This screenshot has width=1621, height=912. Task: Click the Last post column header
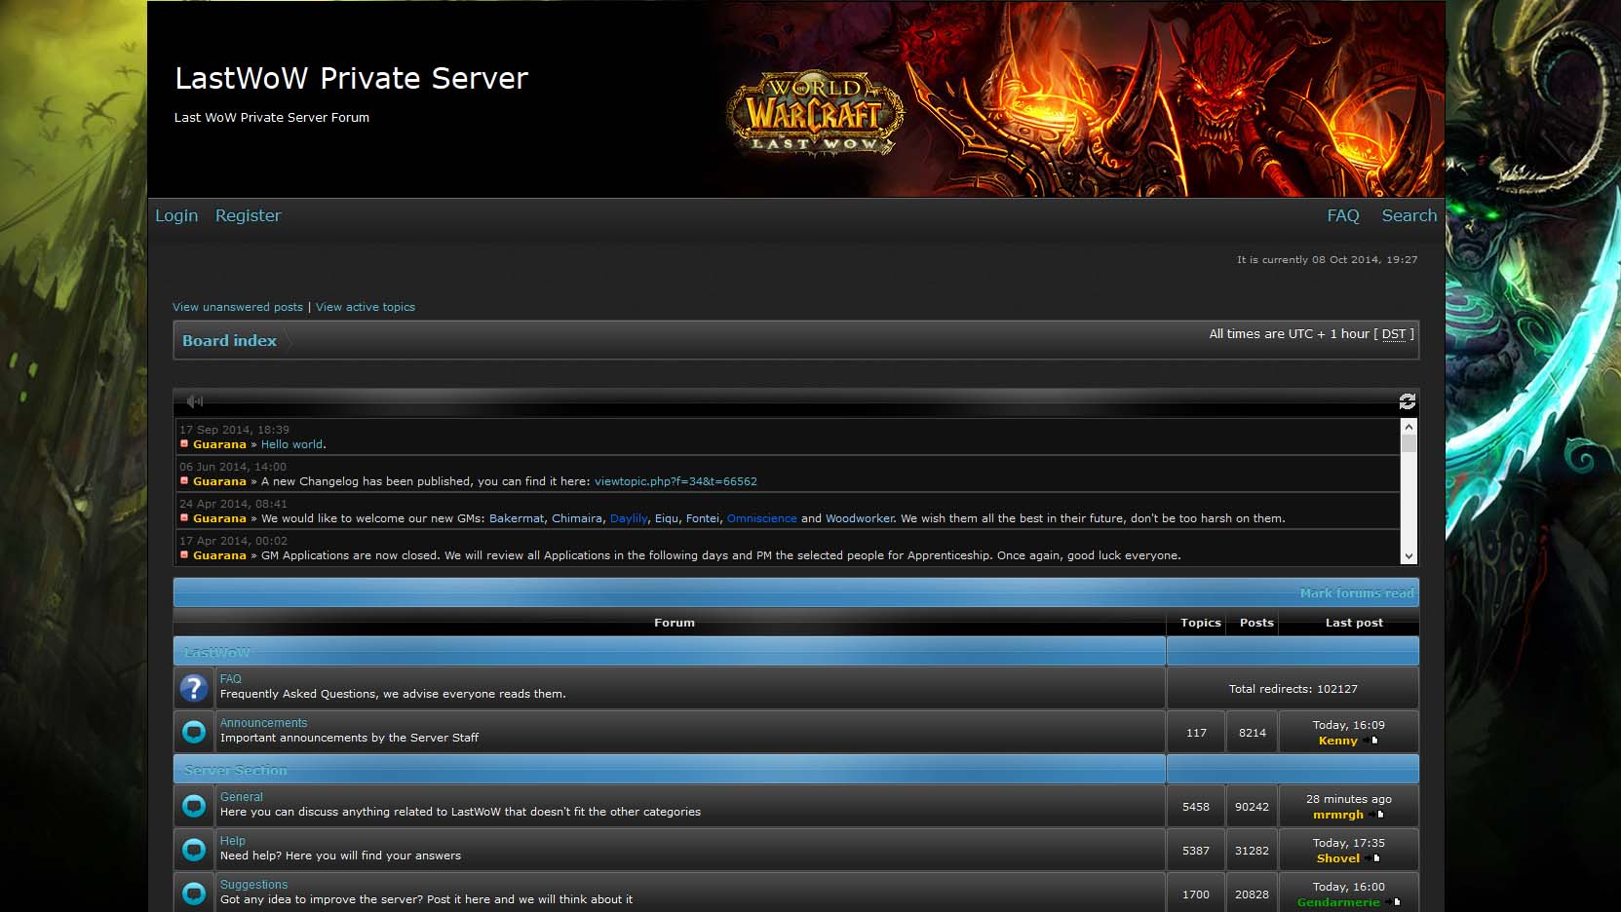pyautogui.click(x=1354, y=623)
